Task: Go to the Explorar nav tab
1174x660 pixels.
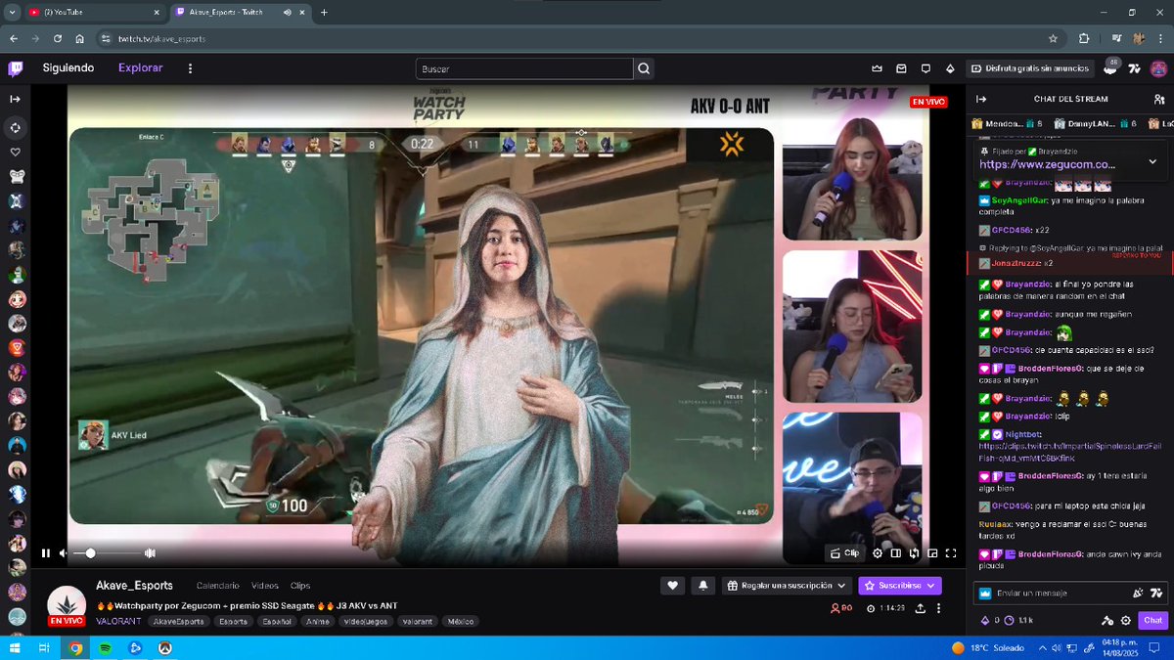Action: pyautogui.click(x=141, y=68)
